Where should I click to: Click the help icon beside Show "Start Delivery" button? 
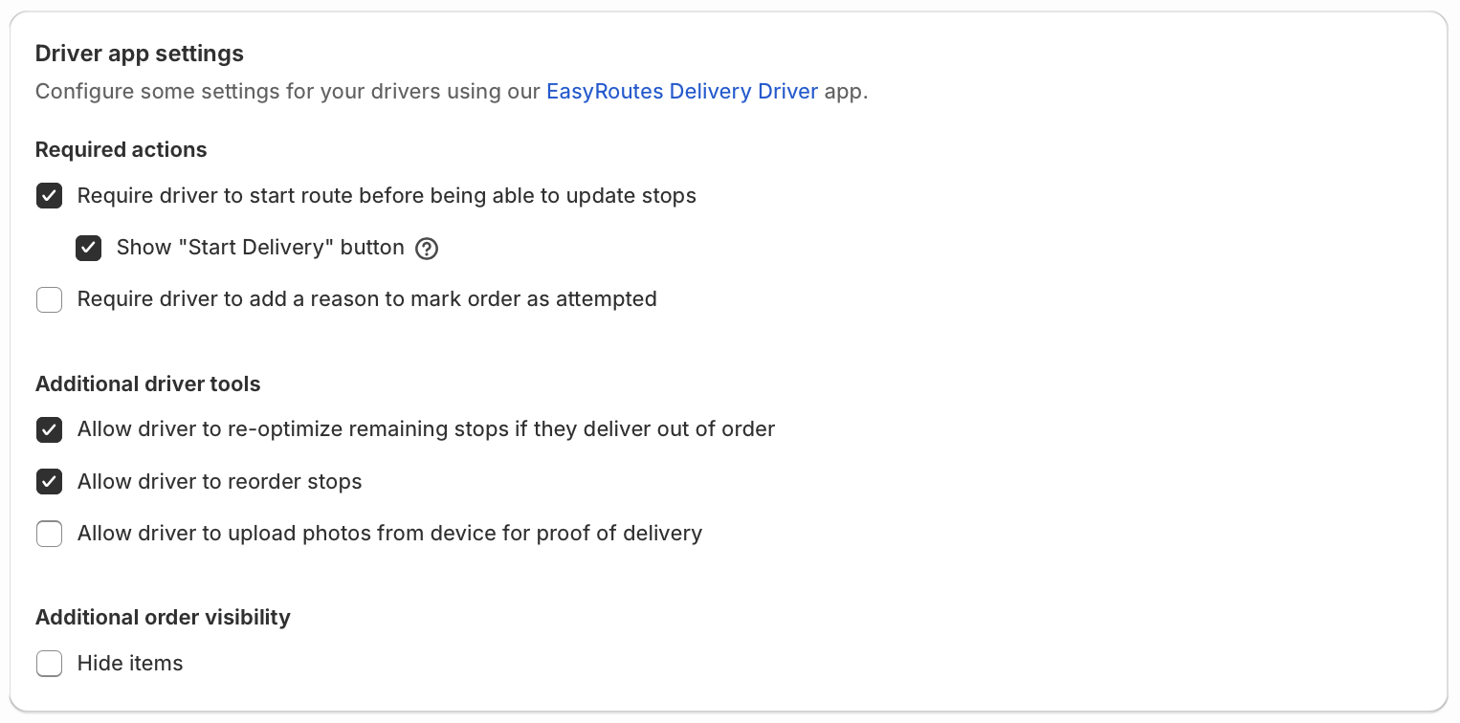coord(428,249)
